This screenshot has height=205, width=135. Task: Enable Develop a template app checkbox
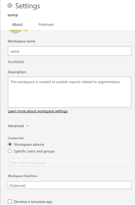(x=10, y=201)
